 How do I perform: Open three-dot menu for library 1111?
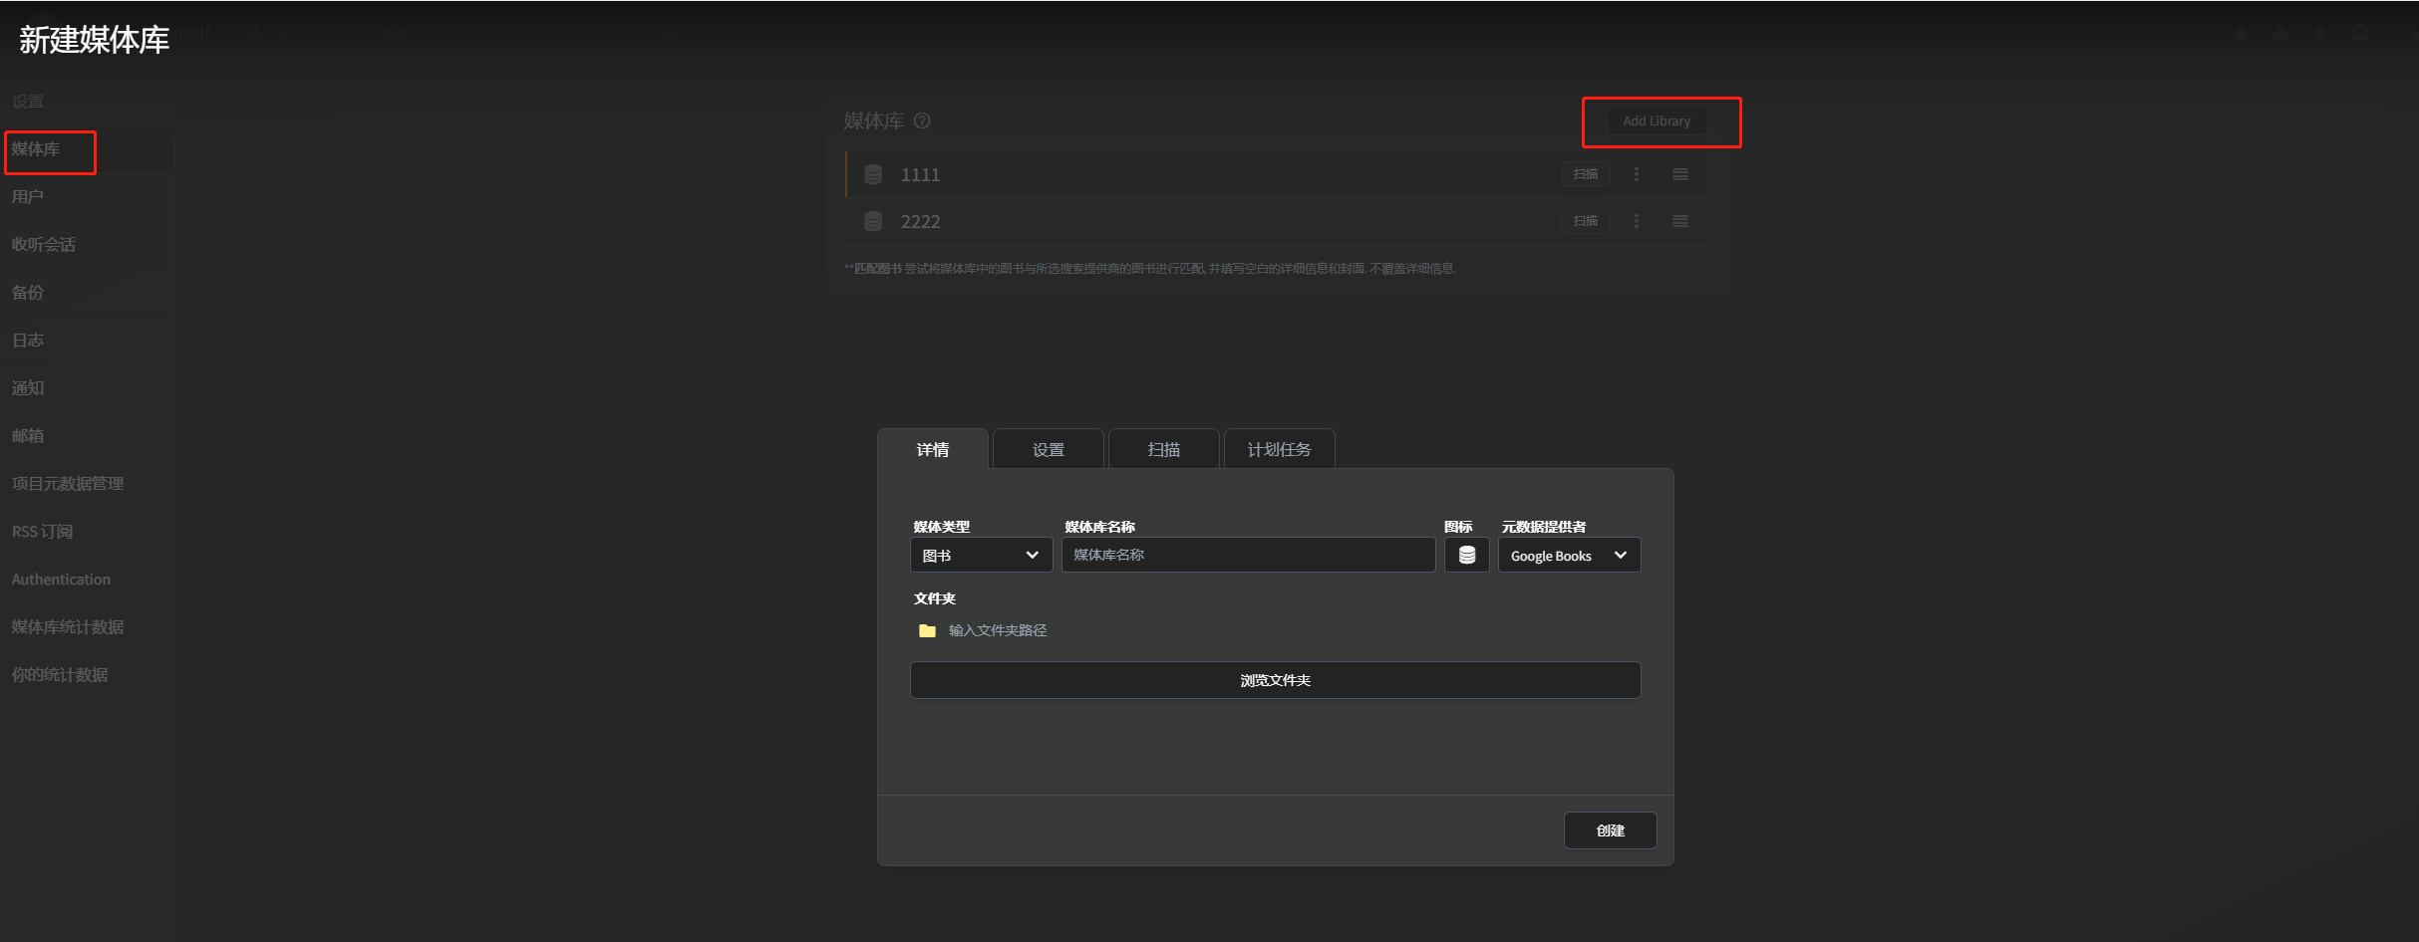pos(1636,174)
